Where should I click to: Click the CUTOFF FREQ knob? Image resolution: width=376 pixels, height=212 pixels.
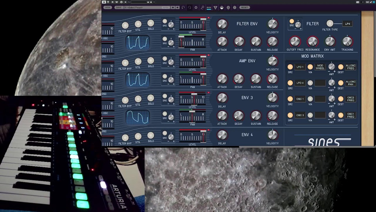coord(295,42)
